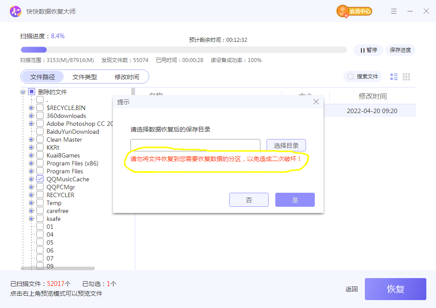
Task: Open the 会员中心 member center badge
Action: (x=354, y=11)
